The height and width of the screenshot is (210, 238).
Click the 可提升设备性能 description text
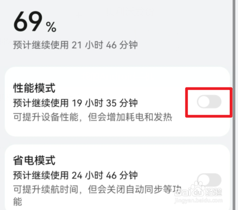(x=46, y=117)
